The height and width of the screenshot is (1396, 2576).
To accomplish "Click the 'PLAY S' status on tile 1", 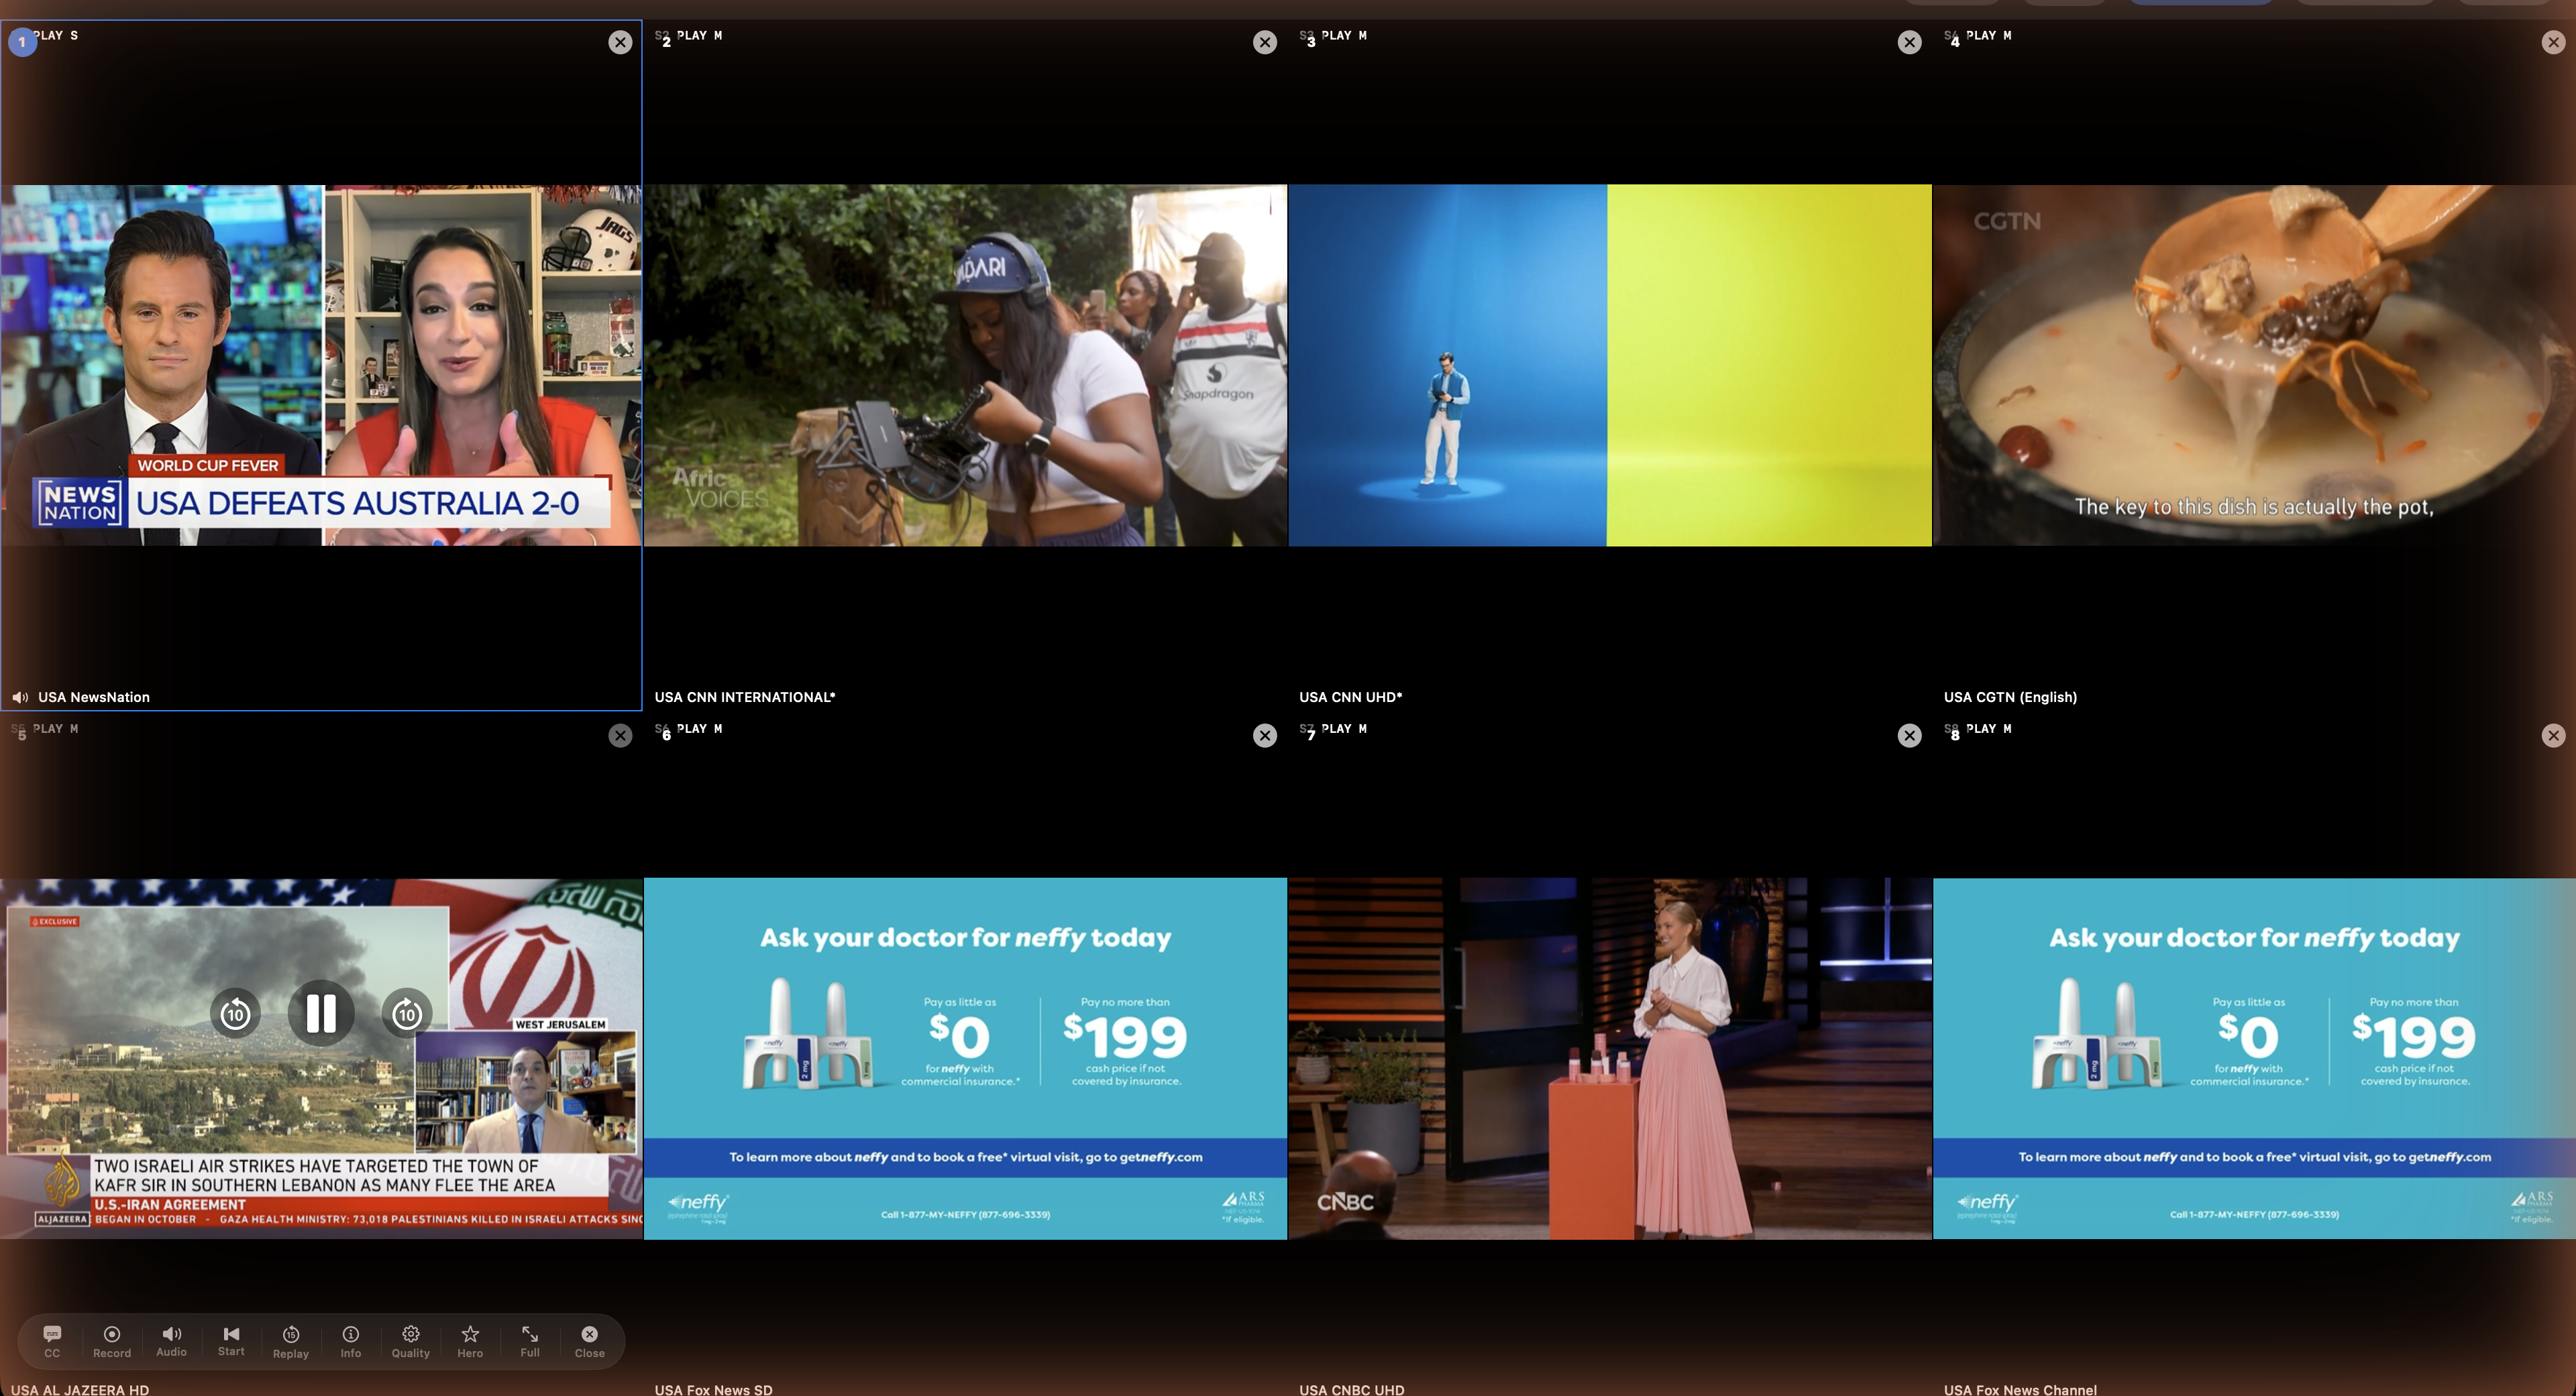I will (x=56, y=35).
